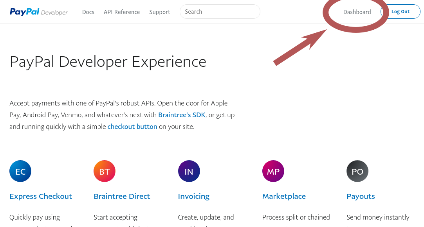Open the Invoicing heading link
The height and width of the screenshot is (227, 424).
click(x=194, y=196)
